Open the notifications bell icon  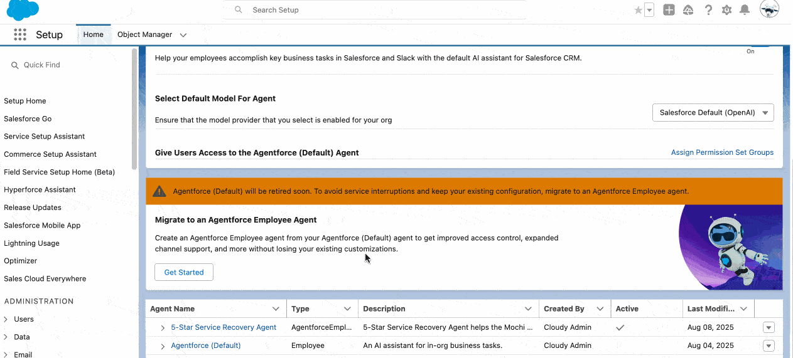point(745,10)
